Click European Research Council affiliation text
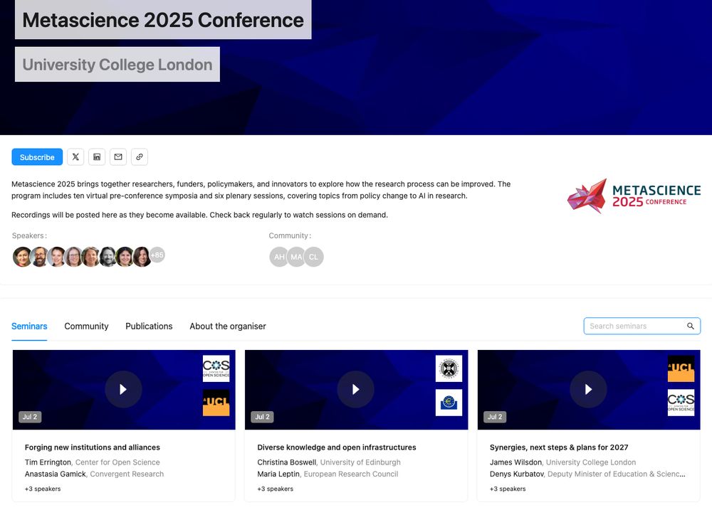 pos(351,474)
